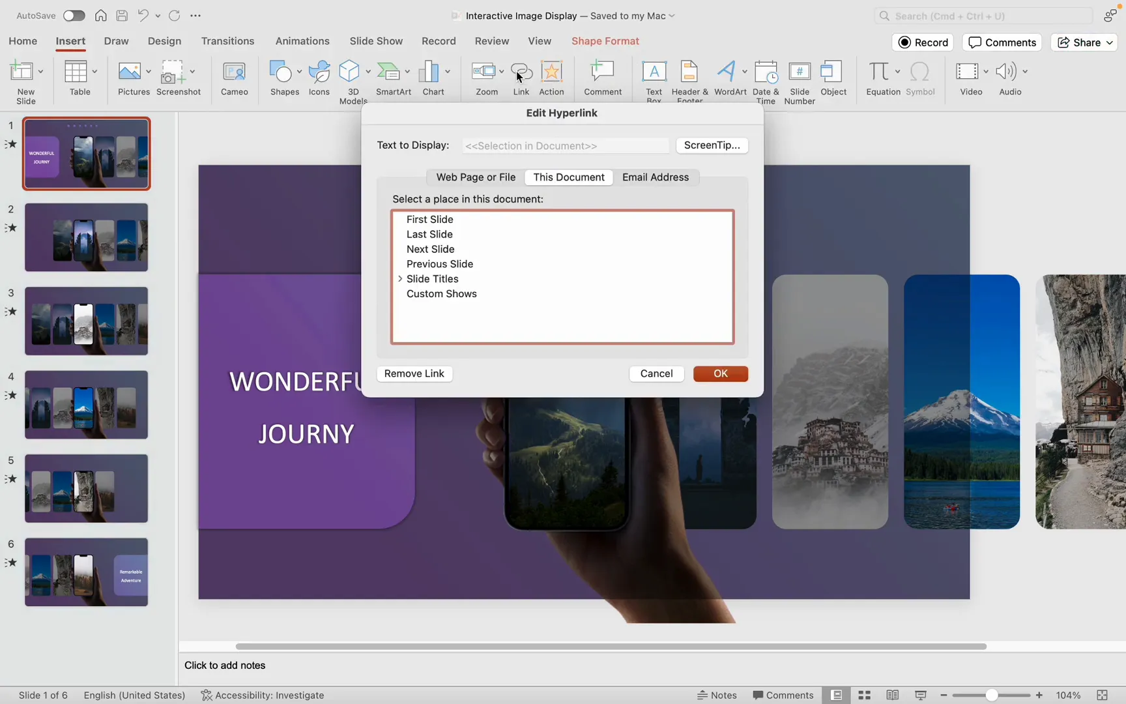The height and width of the screenshot is (704, 1126).
Task: Toggle Notes pane in the status bar
Action: pyautogui.click(x=717, y=696)
